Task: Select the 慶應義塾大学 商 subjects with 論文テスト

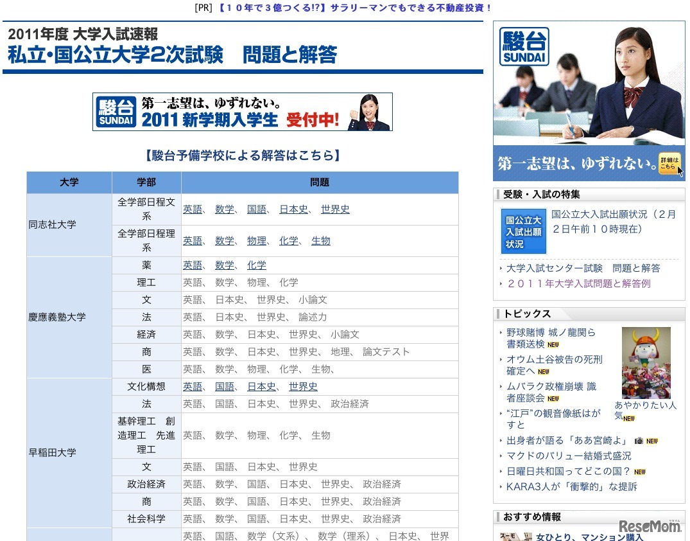Action: (x=320, y=351)
